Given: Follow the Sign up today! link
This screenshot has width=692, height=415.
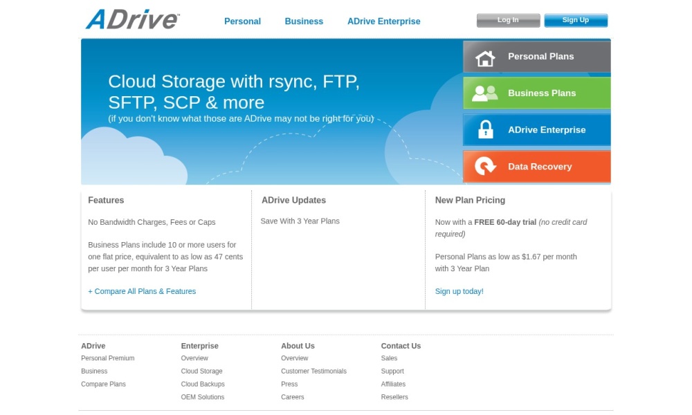Looking at the screenshot, I should click(x=459, y=291).
